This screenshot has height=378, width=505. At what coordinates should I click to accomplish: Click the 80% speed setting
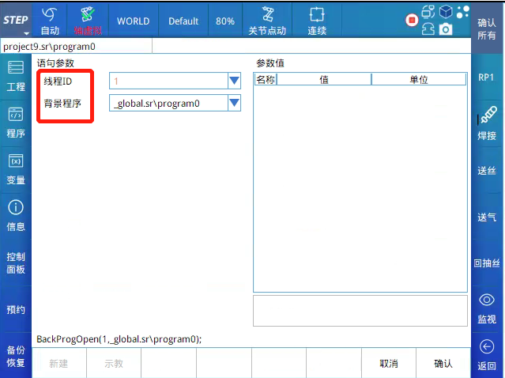(x=225, y=21)
